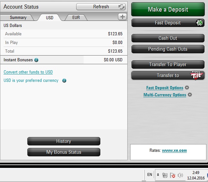Open preferred currency info icon
This screenshot has height=182, width=208.
[64, 81]
